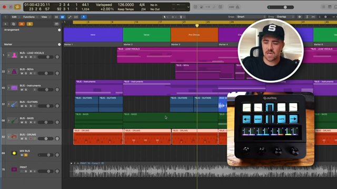The image size is (337, 189).
Task: Click the blue guitar track icon
Action: pyautogui.click(x=14, y=104)
